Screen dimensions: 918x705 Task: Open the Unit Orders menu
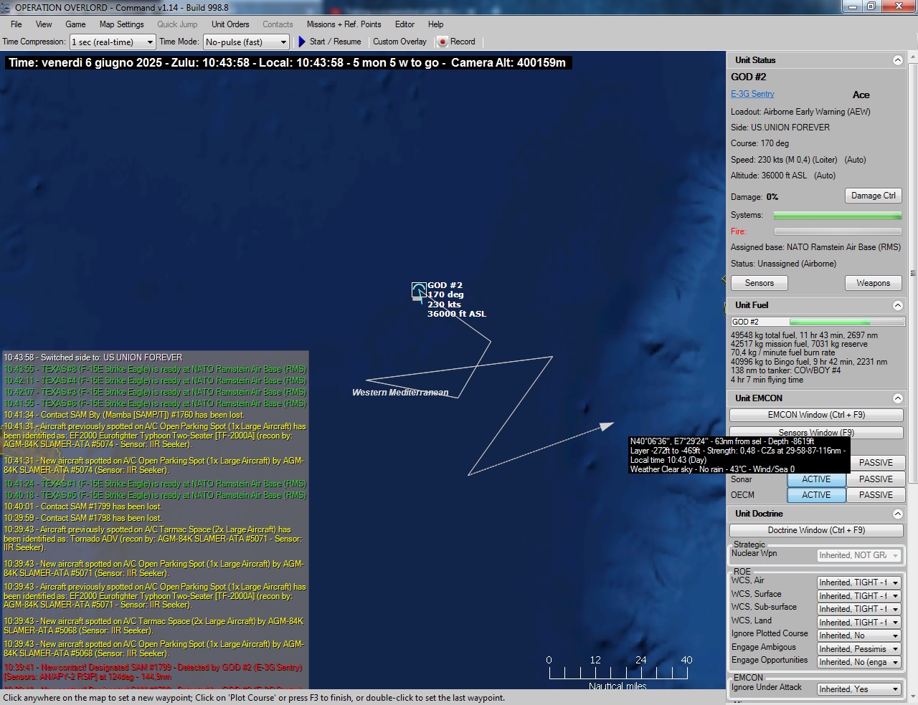pyautogui.click(x=230, y=24)
